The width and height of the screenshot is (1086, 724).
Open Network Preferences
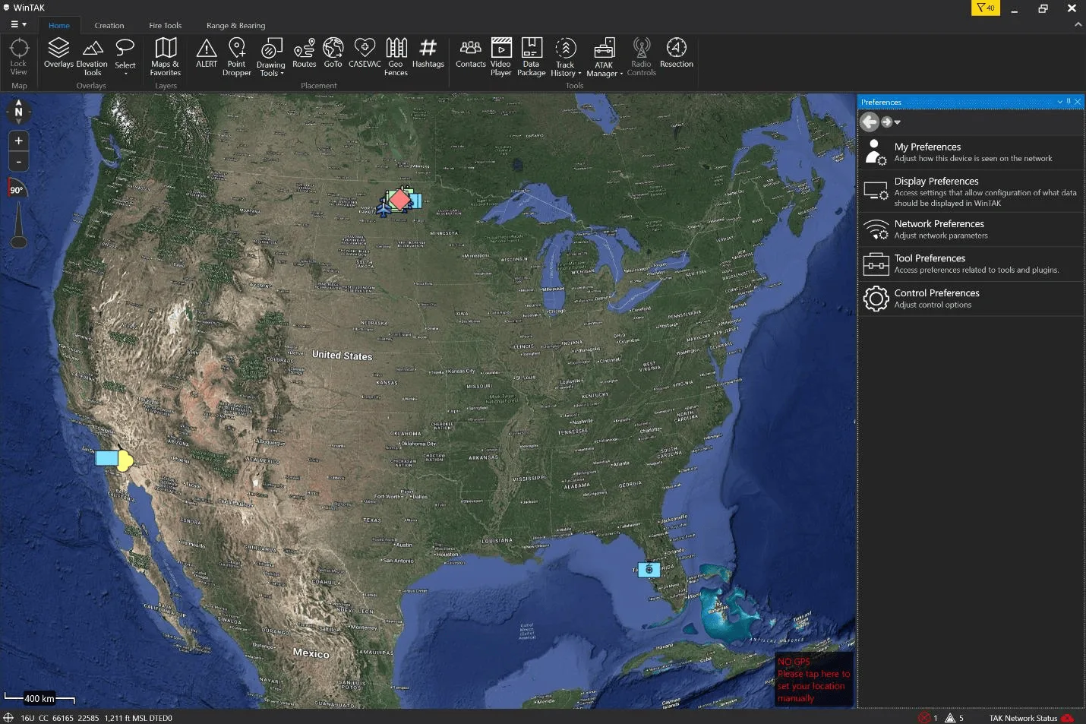pyautogui.click(x=971, y=229)
